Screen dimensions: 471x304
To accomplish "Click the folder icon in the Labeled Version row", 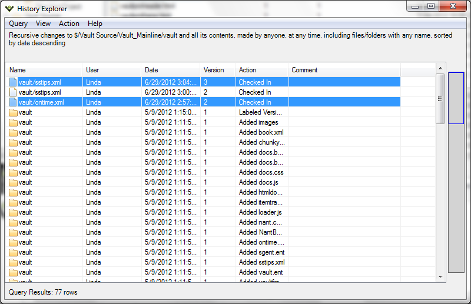I will [x=13, y=112].
